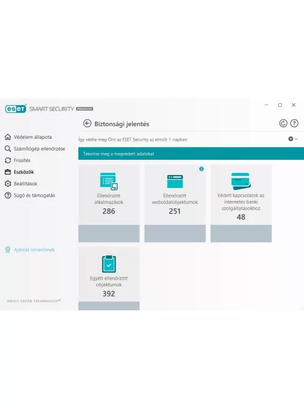Open the Ellenőrzött alkalmazások tile icon

click(x=108, y=181)
